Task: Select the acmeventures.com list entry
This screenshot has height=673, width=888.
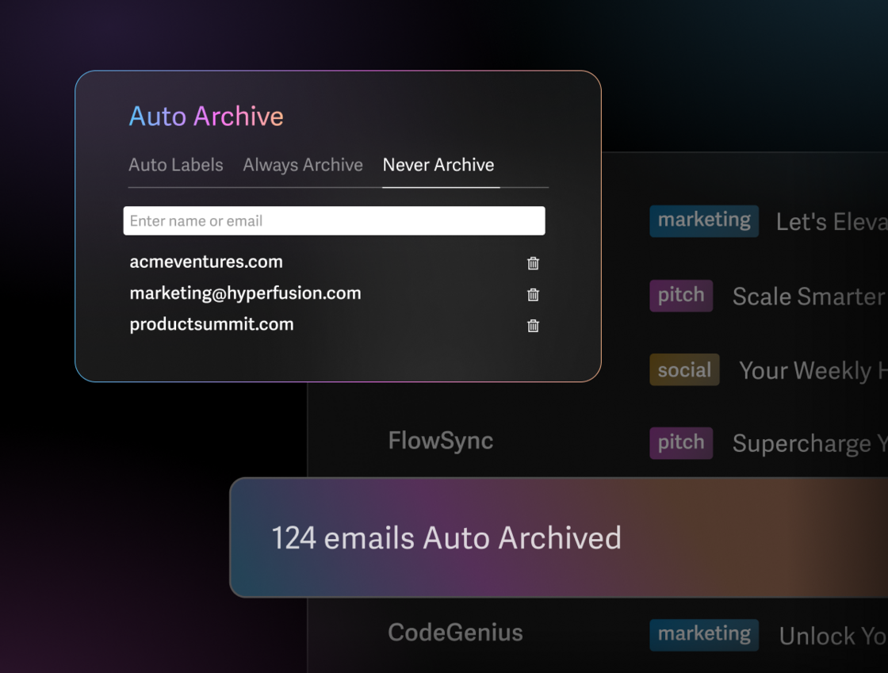Action: (x=206, y=262)
